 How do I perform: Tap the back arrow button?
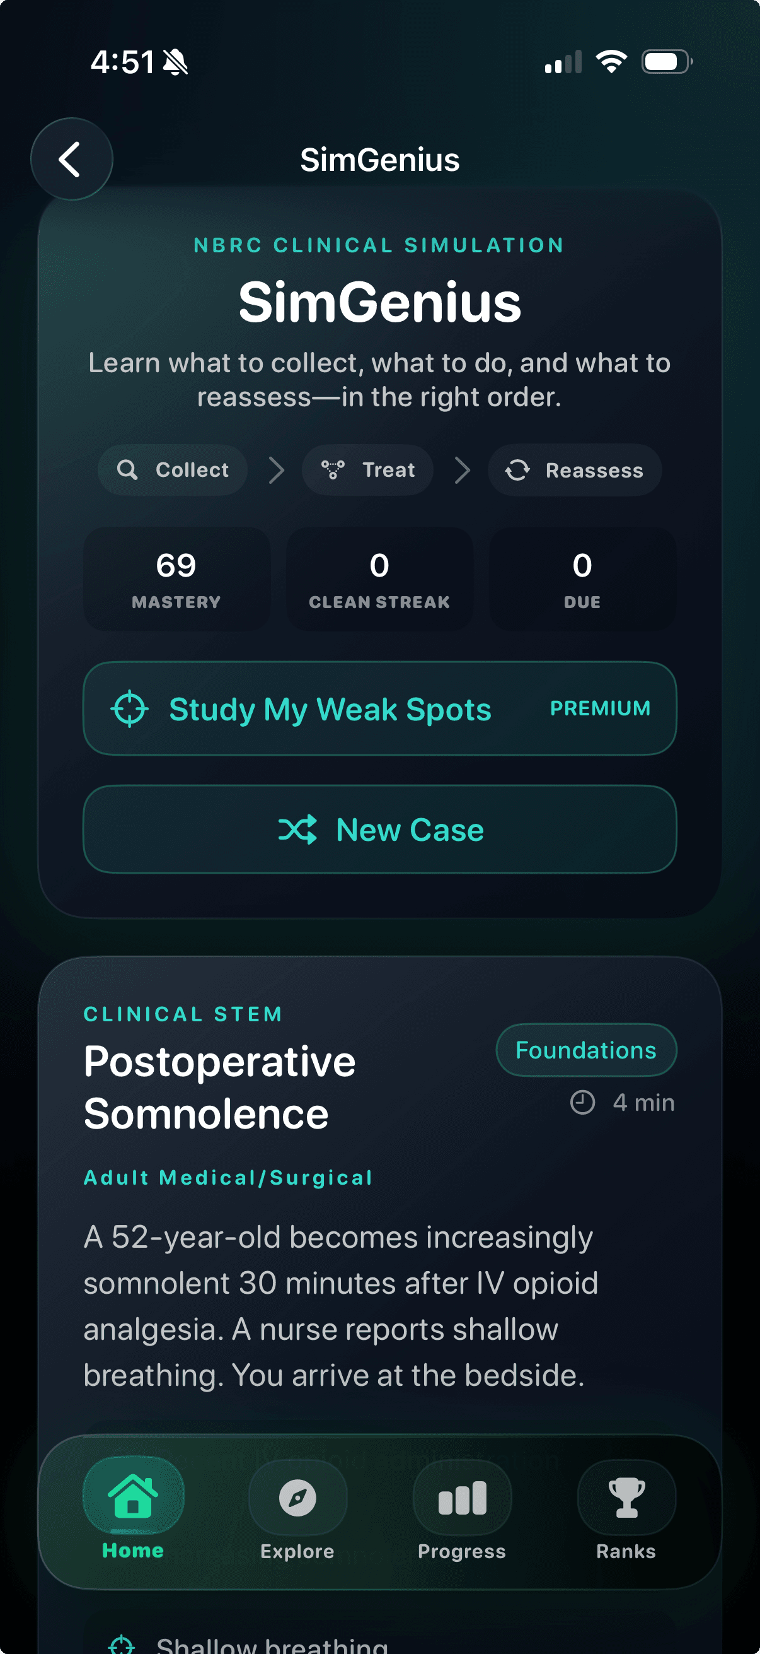point(71,158)
